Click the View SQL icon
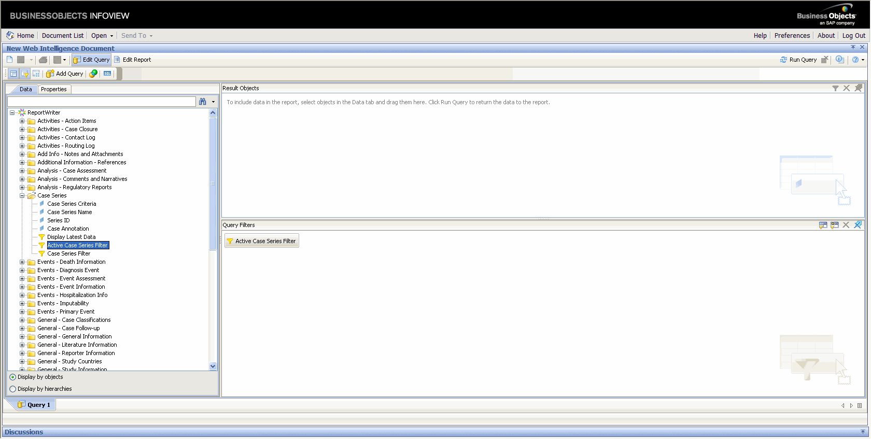Viewport: 871px width, 439px height. 107,74
